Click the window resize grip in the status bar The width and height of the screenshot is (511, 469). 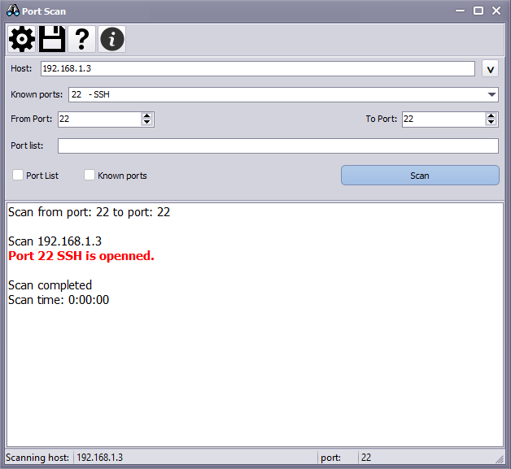pyautogui.click(x=500, y=459)
